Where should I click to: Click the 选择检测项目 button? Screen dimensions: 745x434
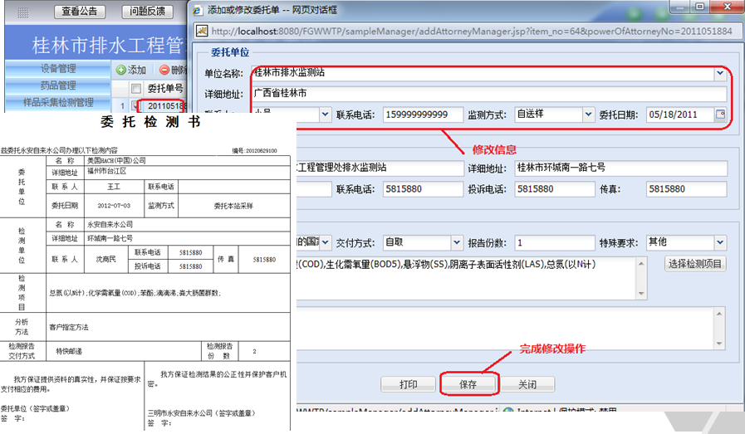coord(695,264)
